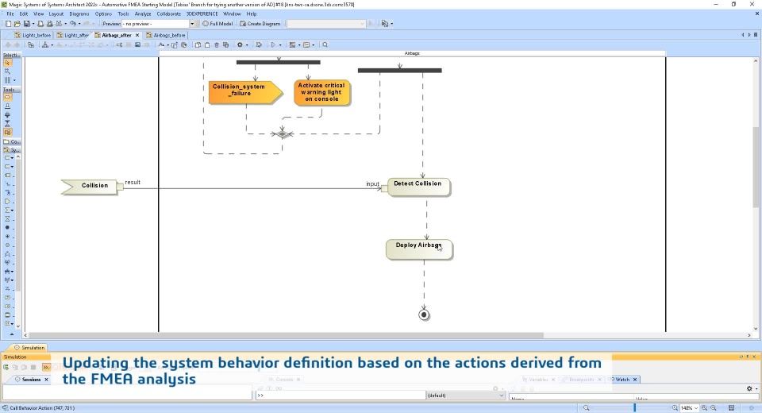
Task: Open the Edit menu
Action: [x=23, y=14]
